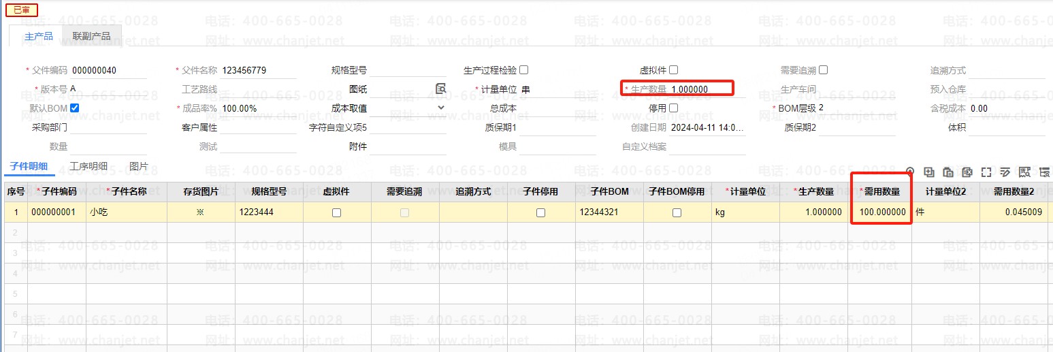
Task: Select the 1.000000 production quantity cell in the grid
Action: point(813,212)
